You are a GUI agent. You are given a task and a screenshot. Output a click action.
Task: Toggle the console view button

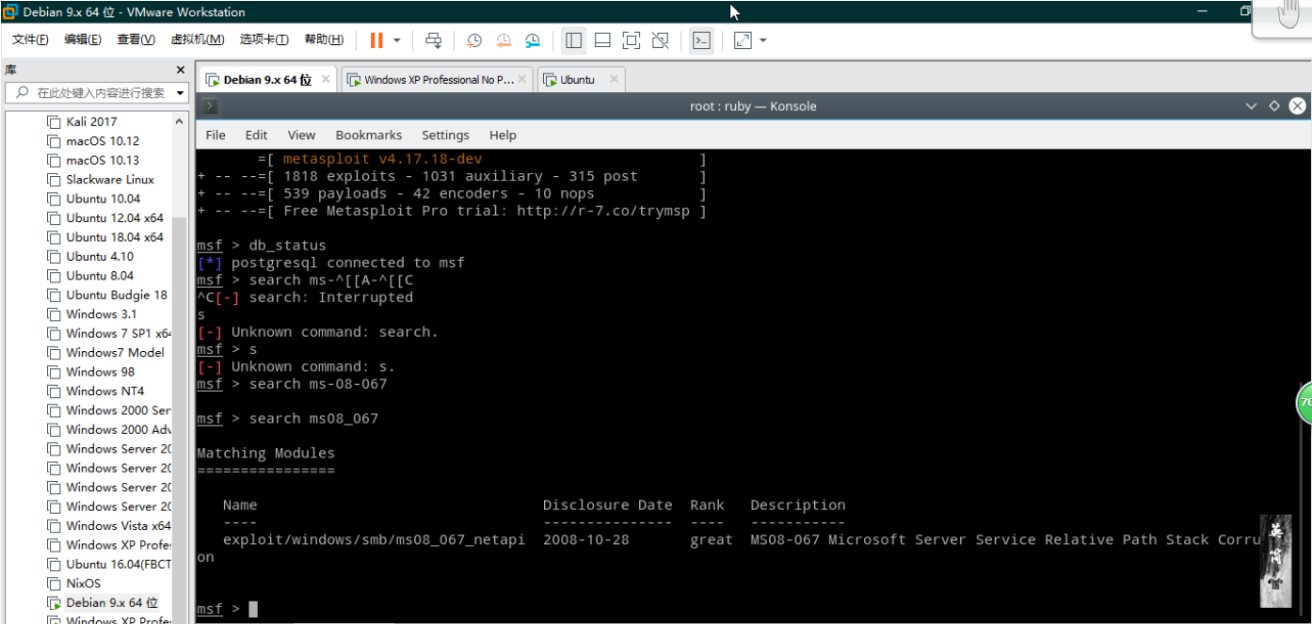701,40
